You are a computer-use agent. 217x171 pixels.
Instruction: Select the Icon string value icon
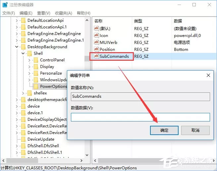tap(96, 35)
